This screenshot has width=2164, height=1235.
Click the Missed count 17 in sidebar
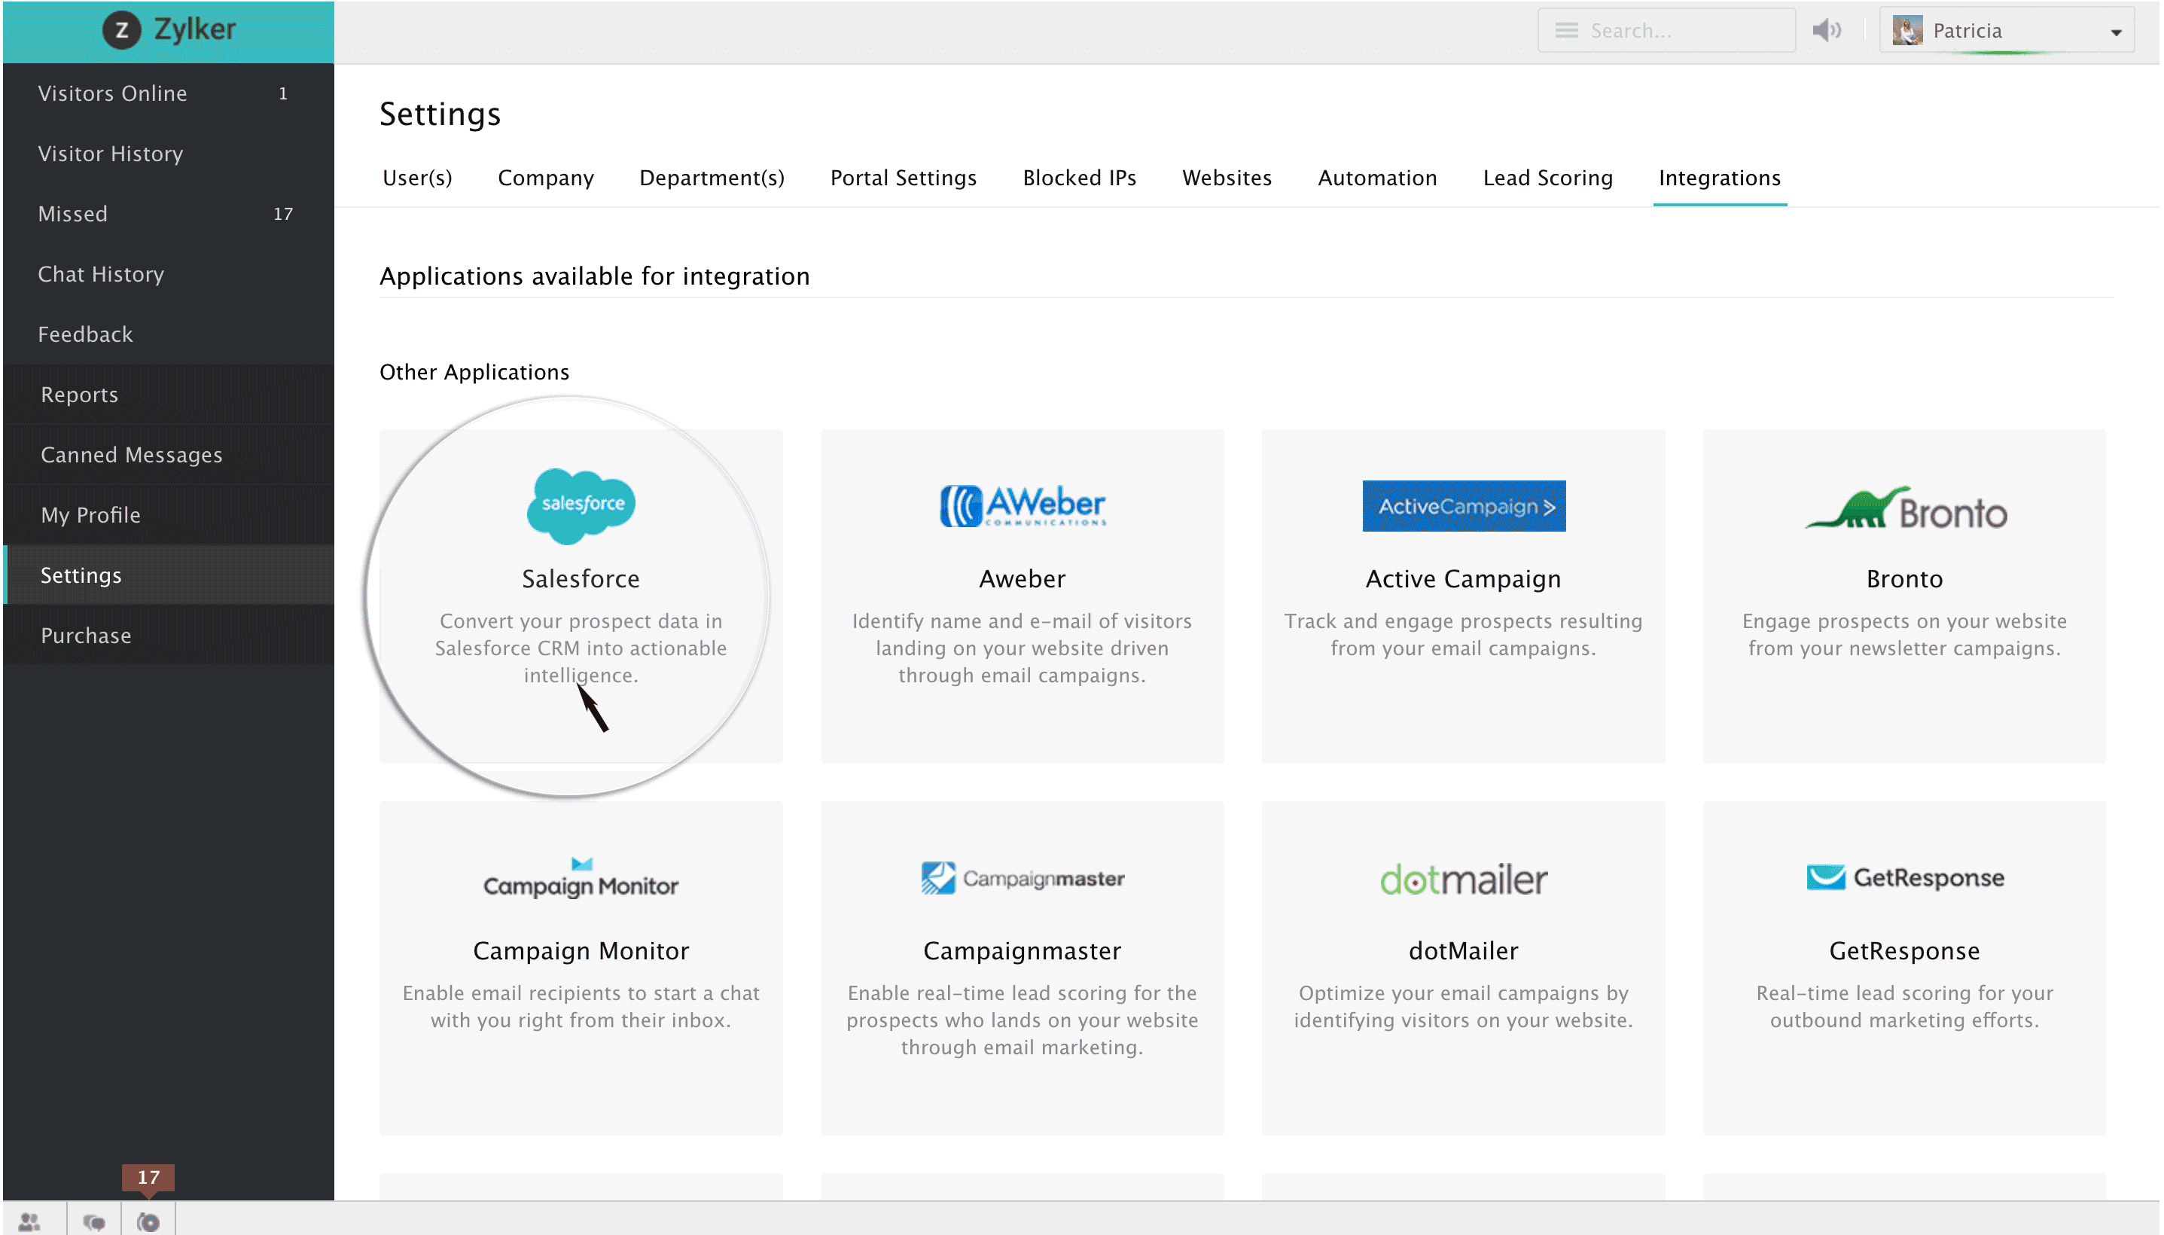[x=283, y=214]
